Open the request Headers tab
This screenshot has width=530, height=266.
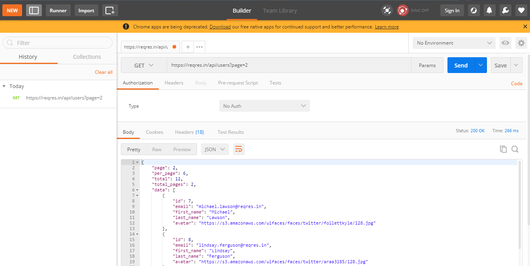(x=174, y=83)
